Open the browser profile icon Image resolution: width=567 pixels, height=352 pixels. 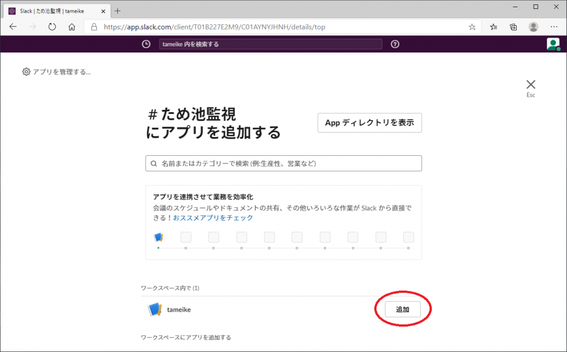tap(533, 27)
